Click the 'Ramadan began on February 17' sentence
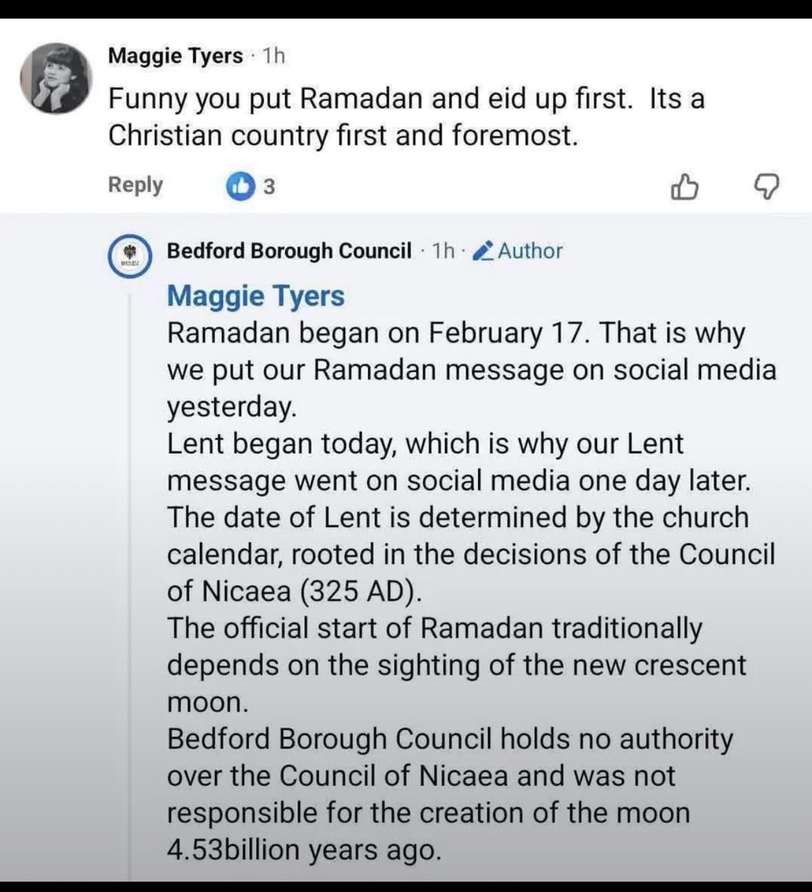 377,333
